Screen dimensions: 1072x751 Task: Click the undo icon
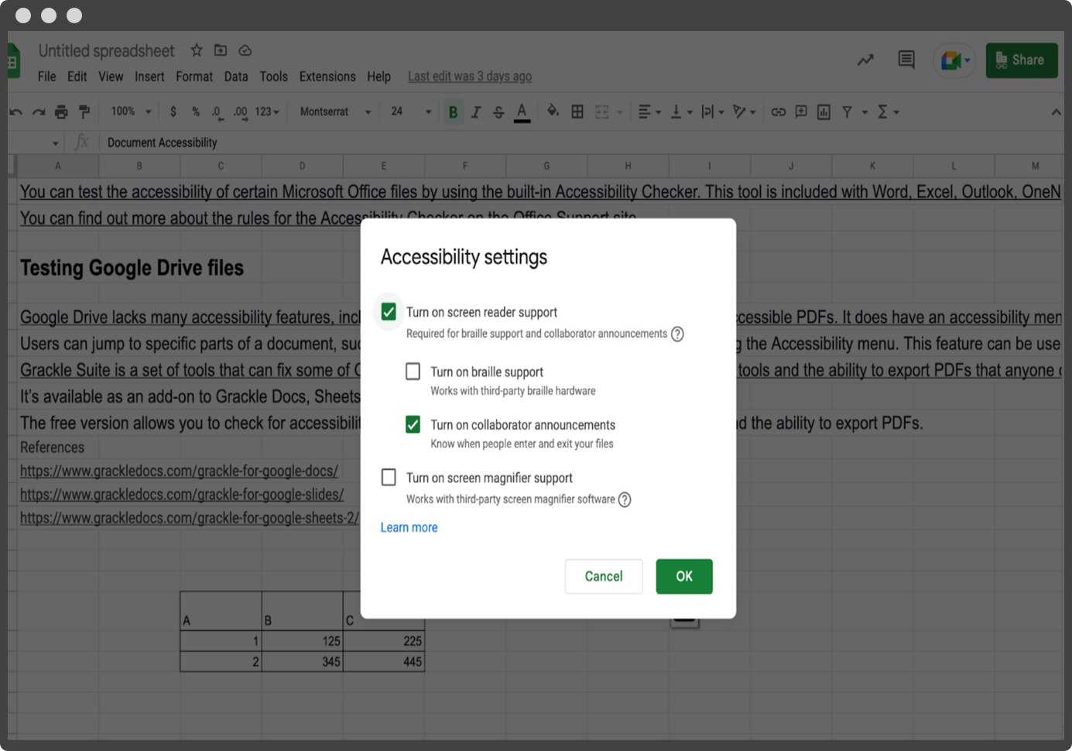(15, 112)
